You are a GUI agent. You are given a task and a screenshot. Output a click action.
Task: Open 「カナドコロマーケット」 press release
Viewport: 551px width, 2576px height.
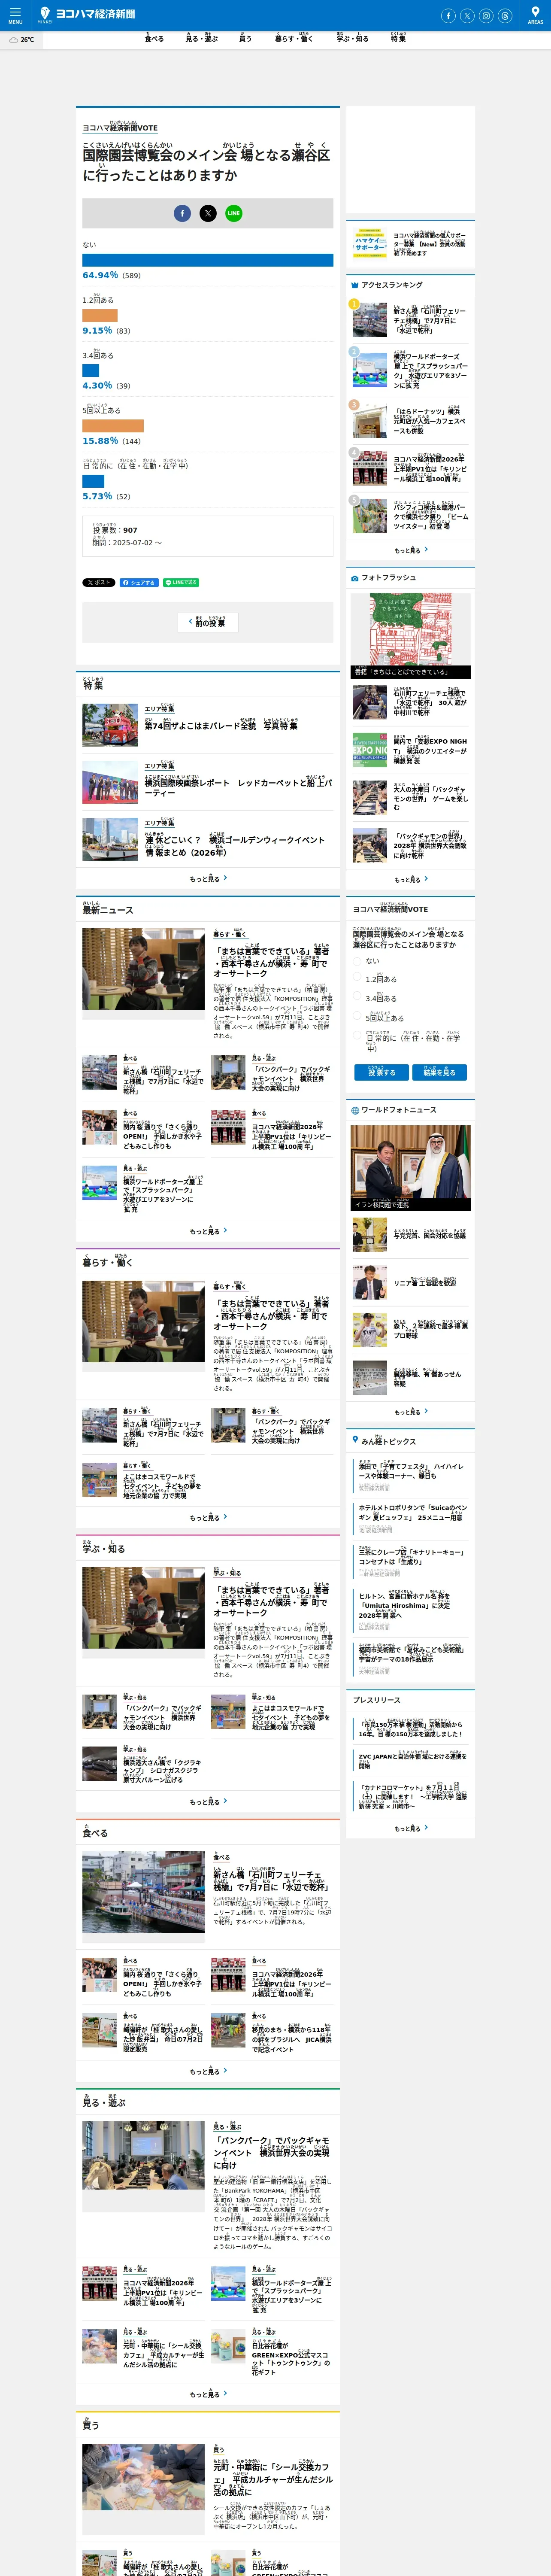coord(412,1796)
